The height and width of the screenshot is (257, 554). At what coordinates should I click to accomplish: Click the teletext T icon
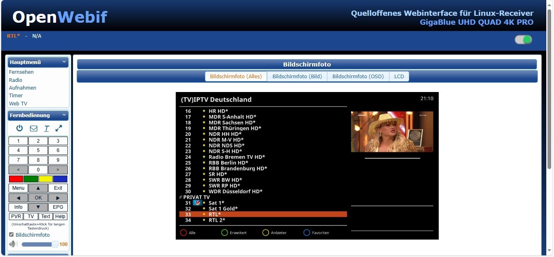pyautogui.click(x=47, y=128)
